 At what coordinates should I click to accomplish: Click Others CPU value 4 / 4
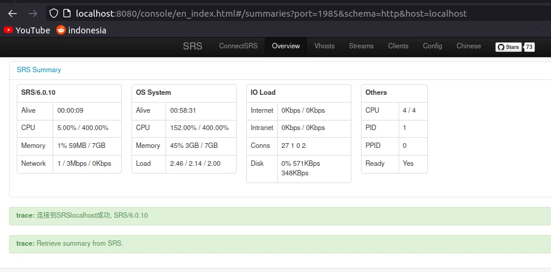click(409, 110)
